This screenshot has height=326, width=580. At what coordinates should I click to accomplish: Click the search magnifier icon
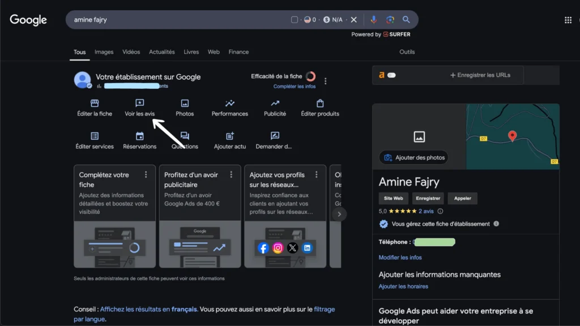tap(406, 20)
